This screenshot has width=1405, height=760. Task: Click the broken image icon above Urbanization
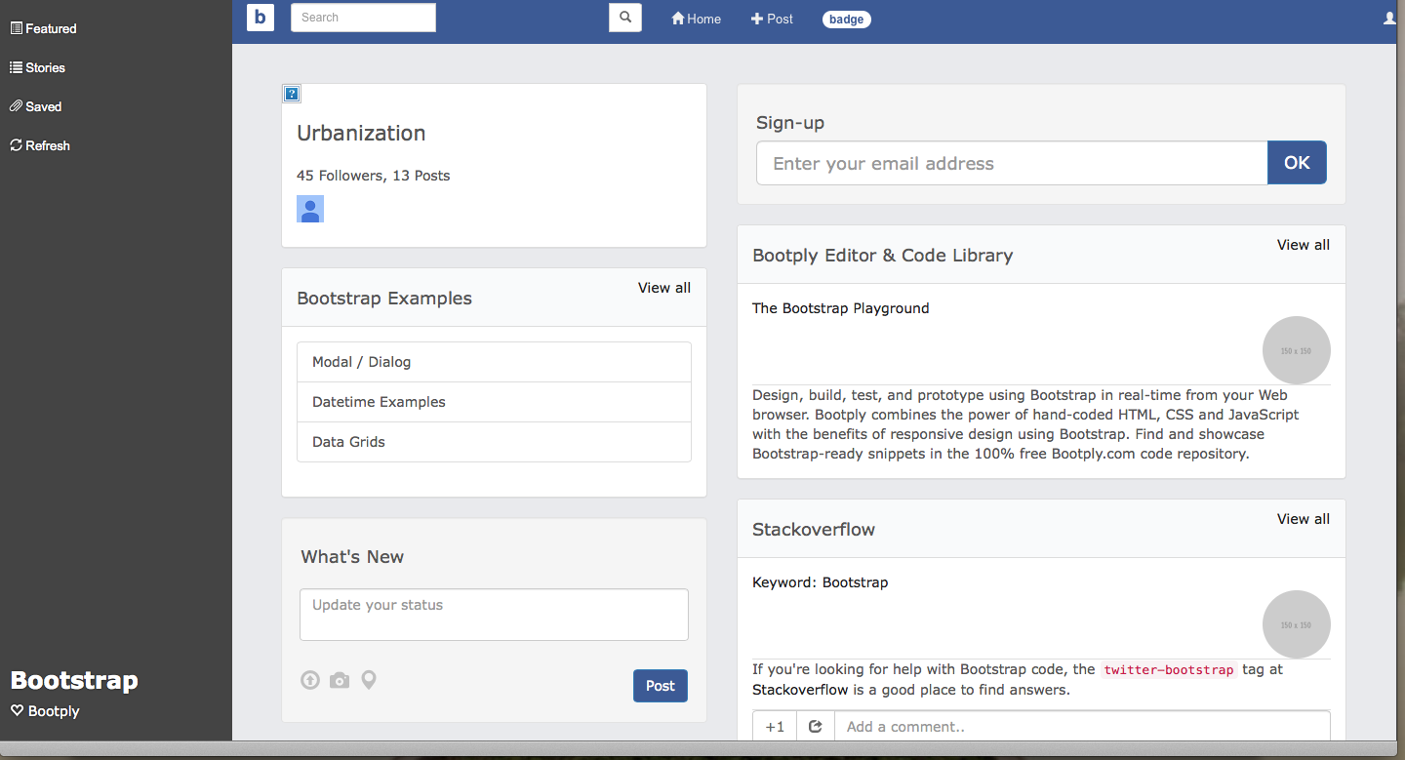click(x=292, y=94)
